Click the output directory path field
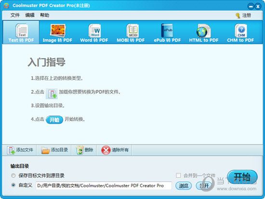 [x=104, y=186]
